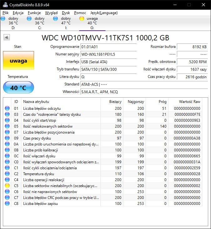Click the status icon for attribute 07
The height and width of the screenshot is (229, 211).
pos(7,132)
